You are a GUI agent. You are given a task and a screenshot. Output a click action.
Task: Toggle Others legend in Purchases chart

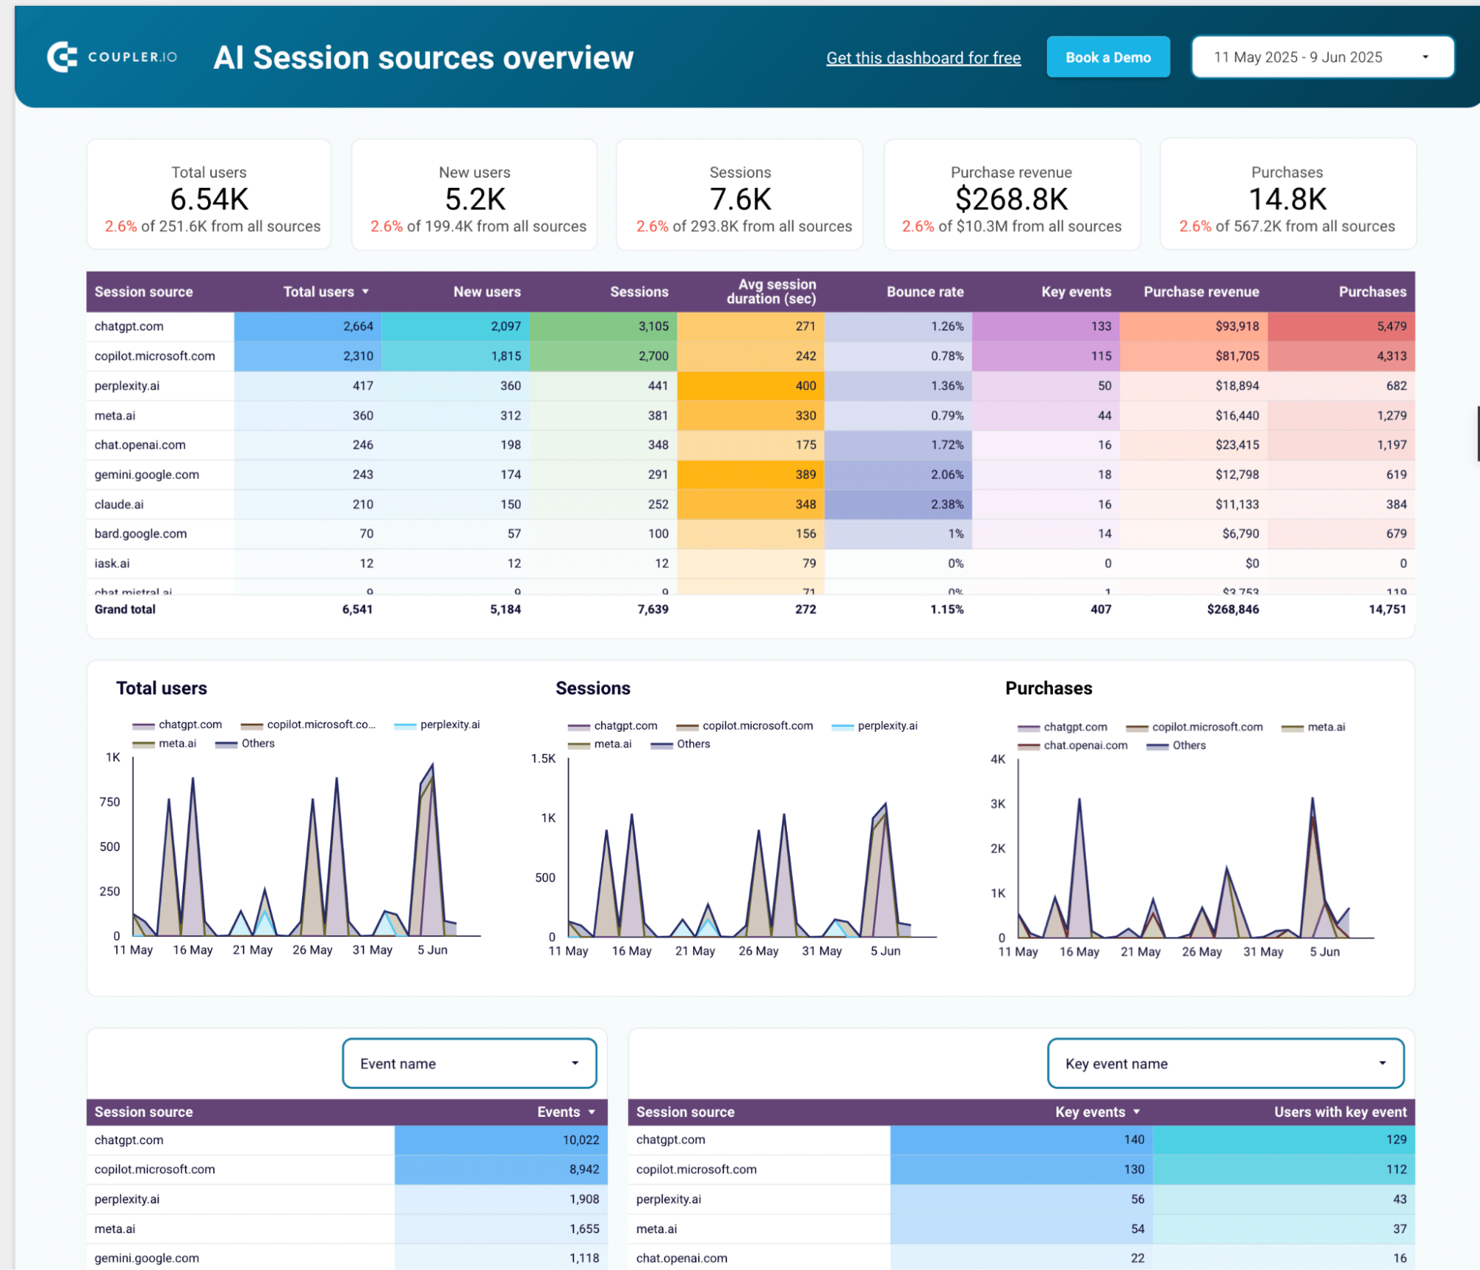pos(1176,745)
